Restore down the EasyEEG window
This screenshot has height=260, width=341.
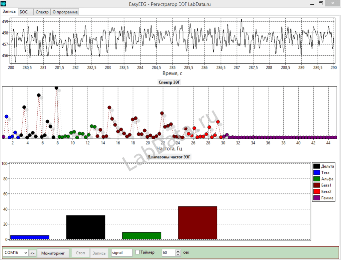321,3
